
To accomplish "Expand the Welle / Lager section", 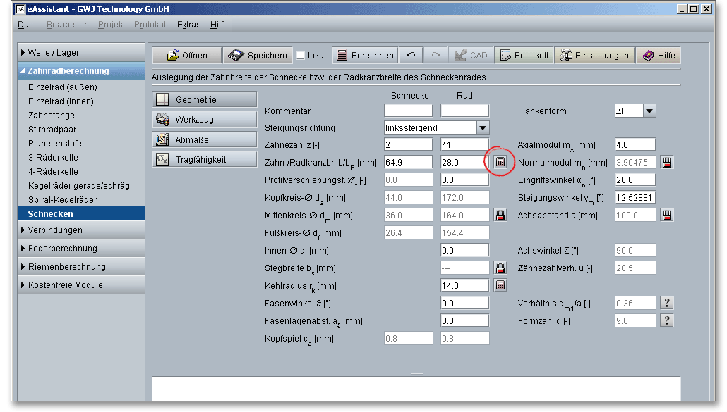I will (54, 53).
